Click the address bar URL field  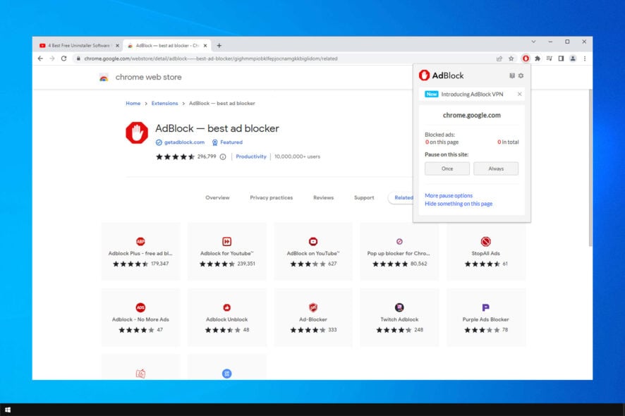(x=284, y=59)
